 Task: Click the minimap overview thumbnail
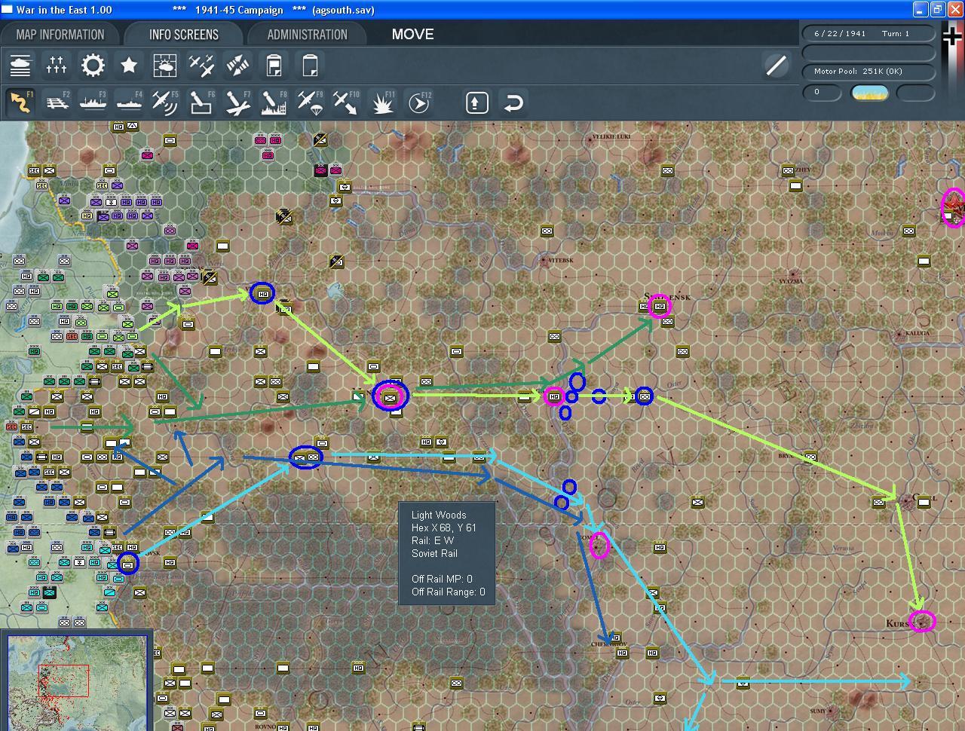[x=77, y=682]
